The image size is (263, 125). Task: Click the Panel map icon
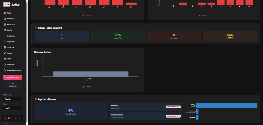5,13
